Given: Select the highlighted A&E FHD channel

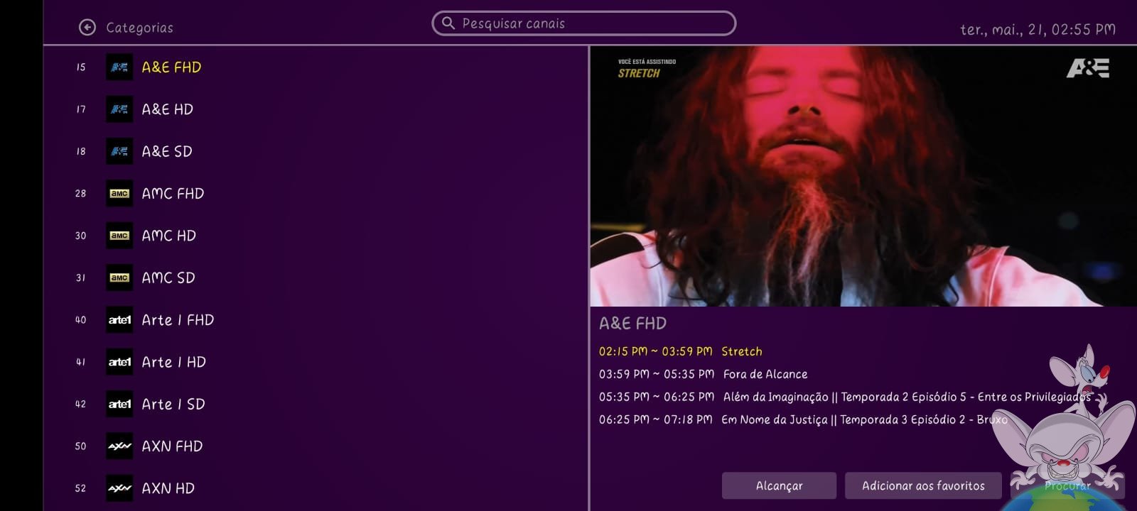Looking at the screenshot, I should pyautogui.click(x=316, y=67).
